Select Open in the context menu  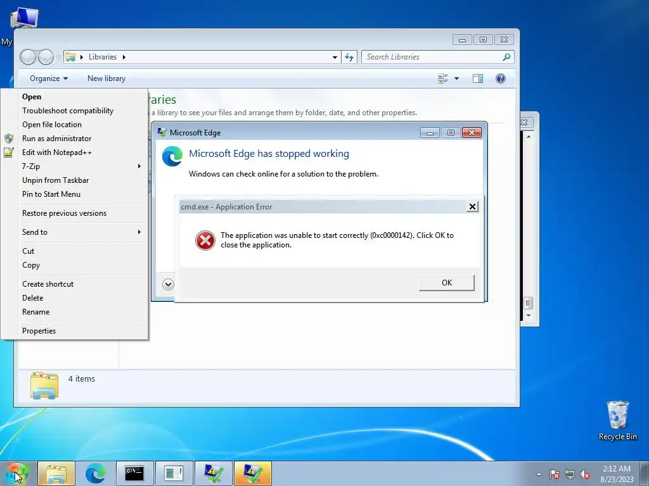click(75, 97)
